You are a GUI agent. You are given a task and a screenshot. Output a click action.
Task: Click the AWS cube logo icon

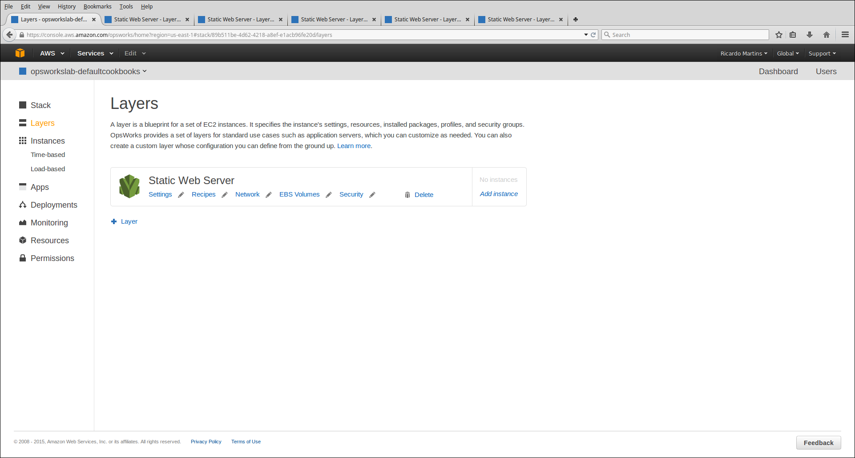[x=20, y=53]
